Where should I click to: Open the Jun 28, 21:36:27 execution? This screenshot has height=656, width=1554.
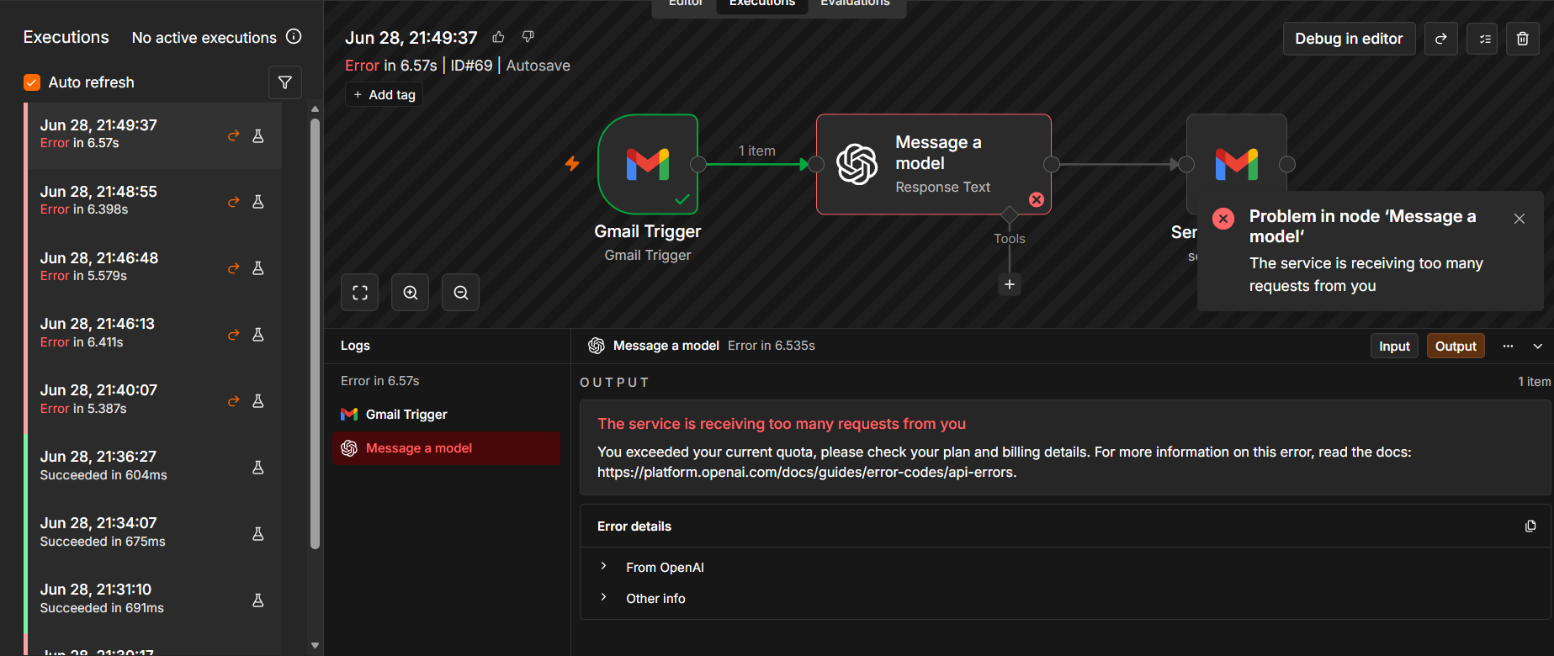coord(153,468)
